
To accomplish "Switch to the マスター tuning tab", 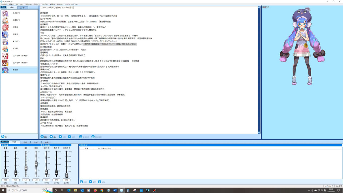I will point(14,142).
